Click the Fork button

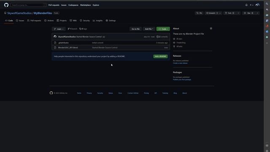pyautogui.click(x=229, y=13)
